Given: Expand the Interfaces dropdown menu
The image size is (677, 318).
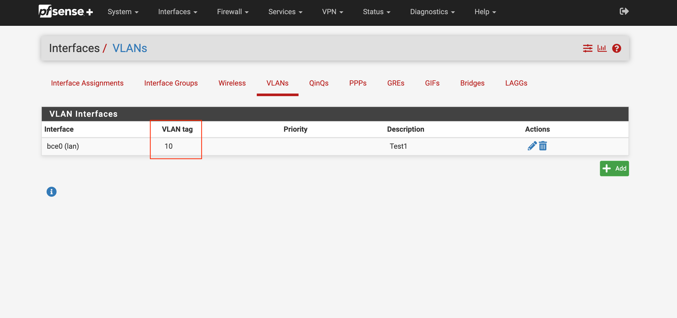Looking at the screenshot, I should (178, 12).
